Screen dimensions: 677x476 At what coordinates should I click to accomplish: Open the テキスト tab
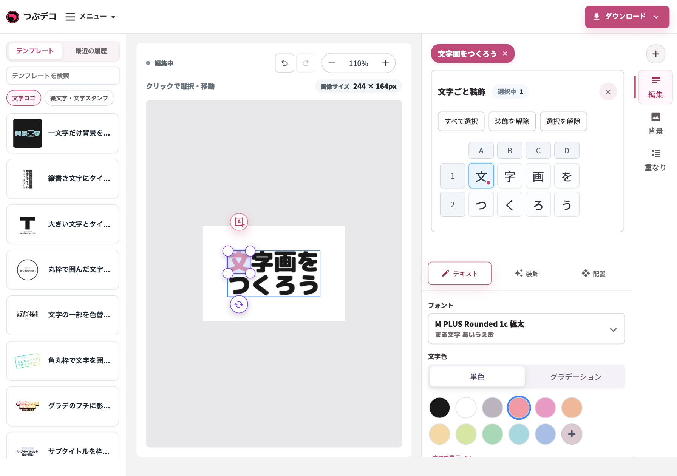coord(460,274)
